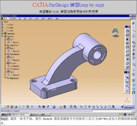Open the view mode dropdown in bottom toolbar
137x126 pixels.
click(x=110, y=107)
